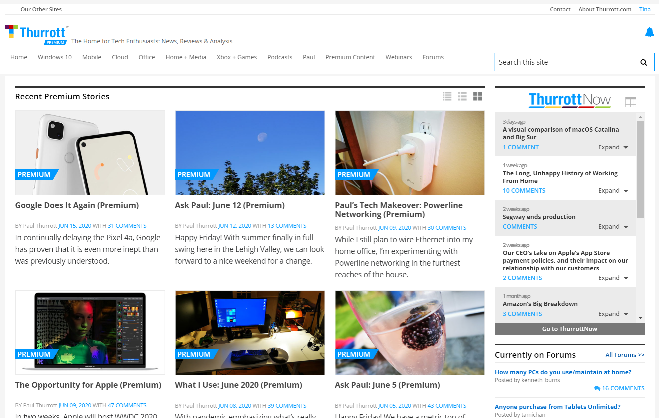Open the desk setup article thumbnail
The width and height of the screenshot is (659, 418).
[250, 333]
